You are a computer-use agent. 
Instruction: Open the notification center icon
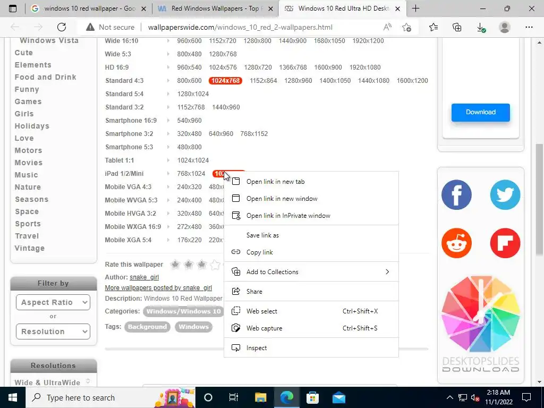[526, 397]
